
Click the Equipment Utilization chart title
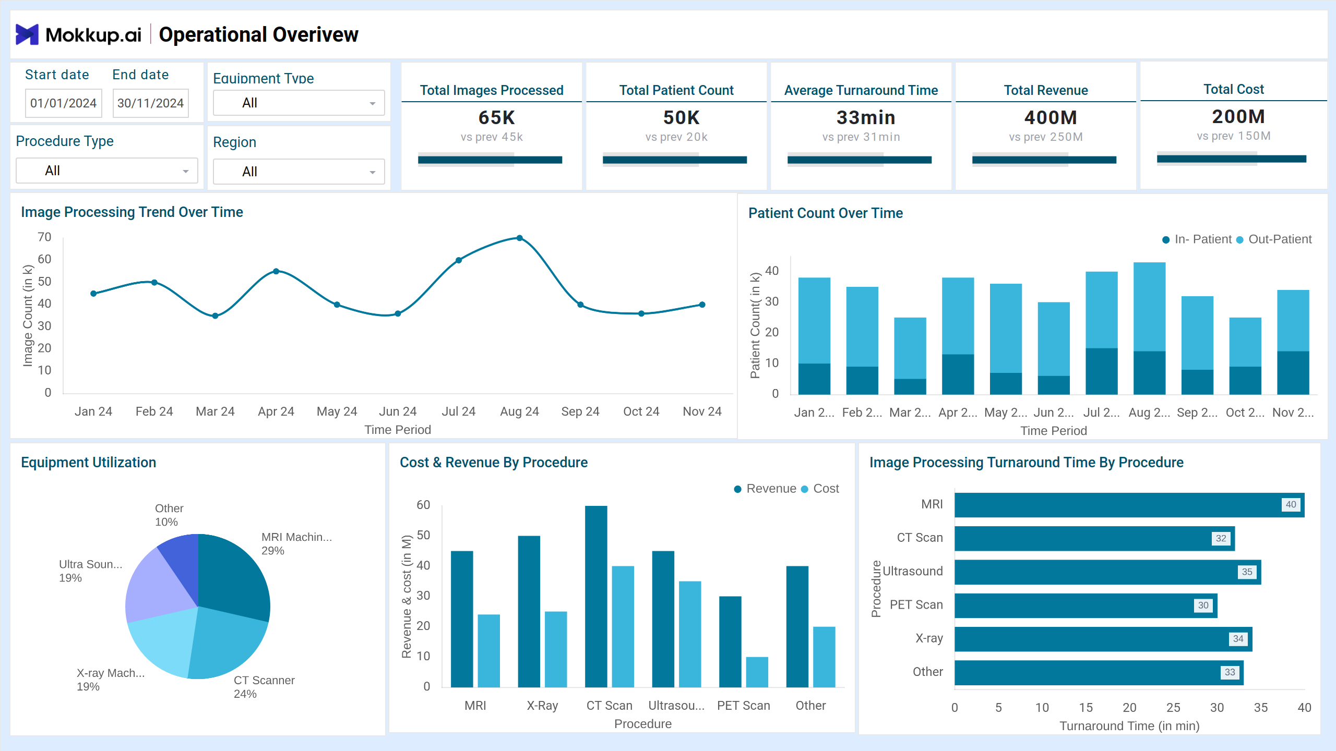(89, 463)
